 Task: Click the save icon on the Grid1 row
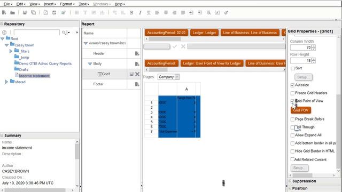coord(131,74)
